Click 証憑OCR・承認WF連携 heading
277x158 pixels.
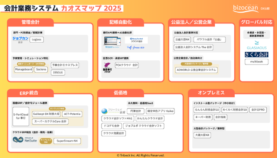click(x=116, y=58)
